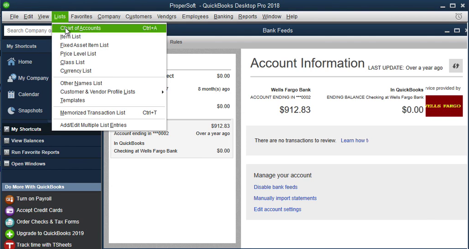Viewport: 469px width, 249px height.
Task: Click the QuickBooks logo icon in title bar
Action: tap(5, 5)
